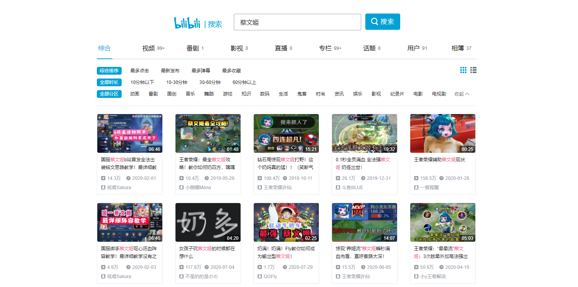Screen dimensions: 578x287
Task: Filter by 动画 category
Action: pos(134,94)
